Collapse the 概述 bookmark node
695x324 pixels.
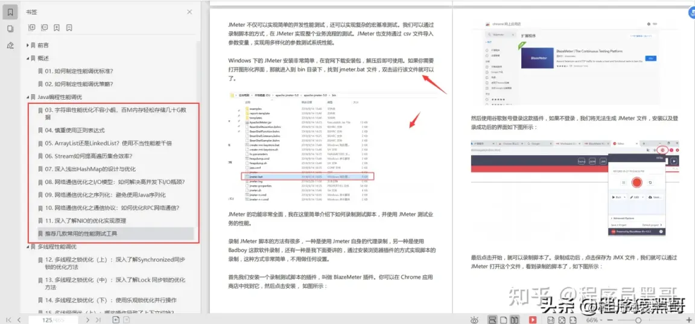point(28,58)
